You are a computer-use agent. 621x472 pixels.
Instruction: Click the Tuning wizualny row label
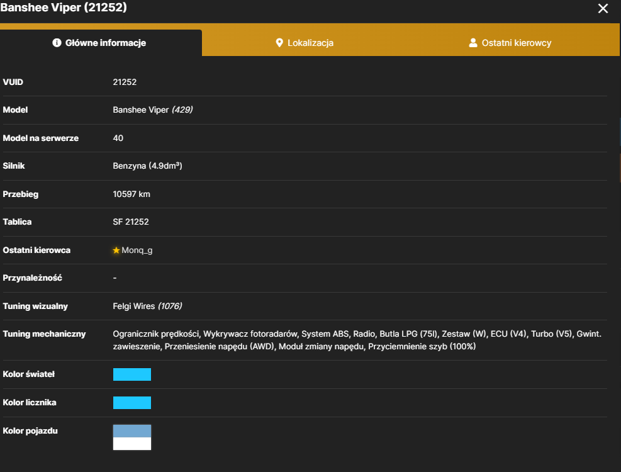tap(35, 306)
